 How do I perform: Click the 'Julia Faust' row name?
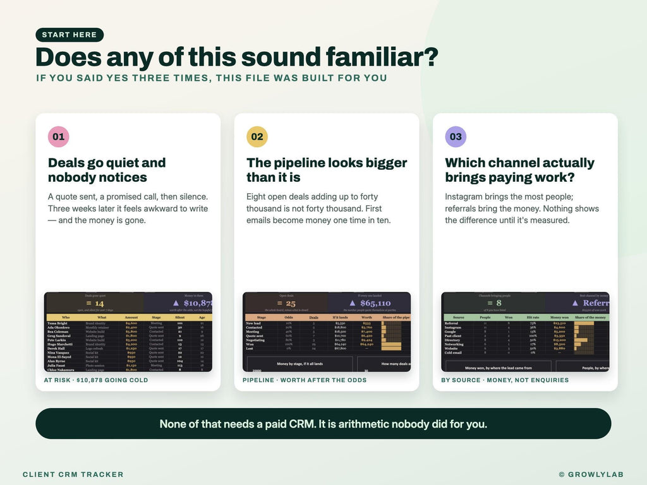(56, 366)
